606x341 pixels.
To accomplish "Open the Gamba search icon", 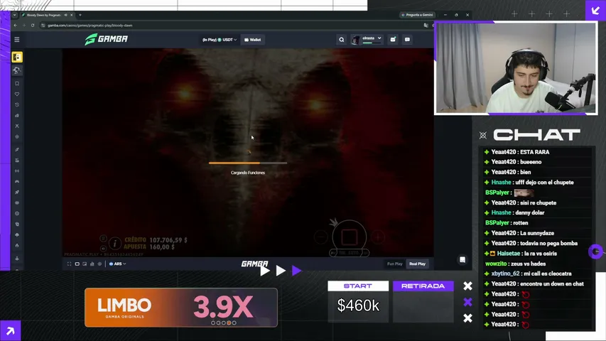I will point(341,40).
